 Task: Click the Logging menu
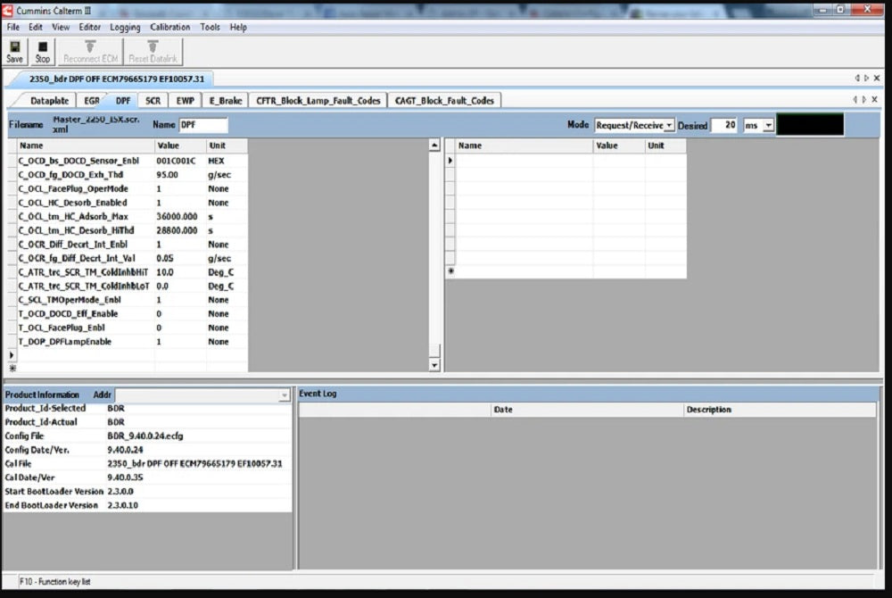coord(125,27)
